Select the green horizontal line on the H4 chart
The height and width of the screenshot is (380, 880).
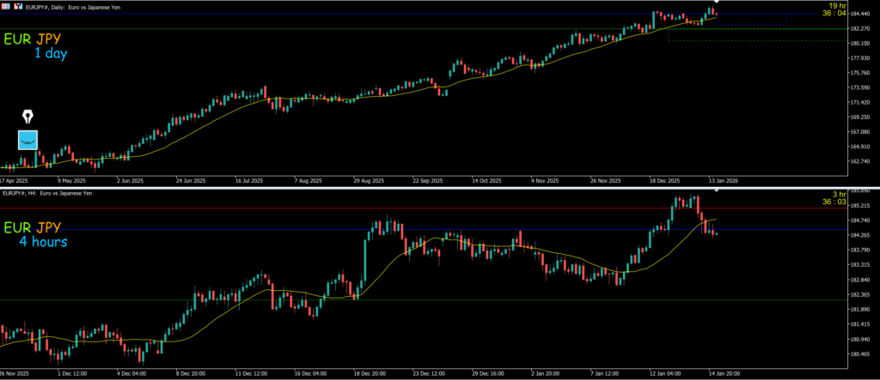pos(344,299)
